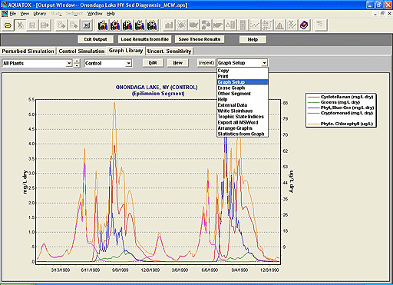Open the 'S' library toolbar icon
The height and width of the screenshot is (285, 393).
(x=140, y=25)
